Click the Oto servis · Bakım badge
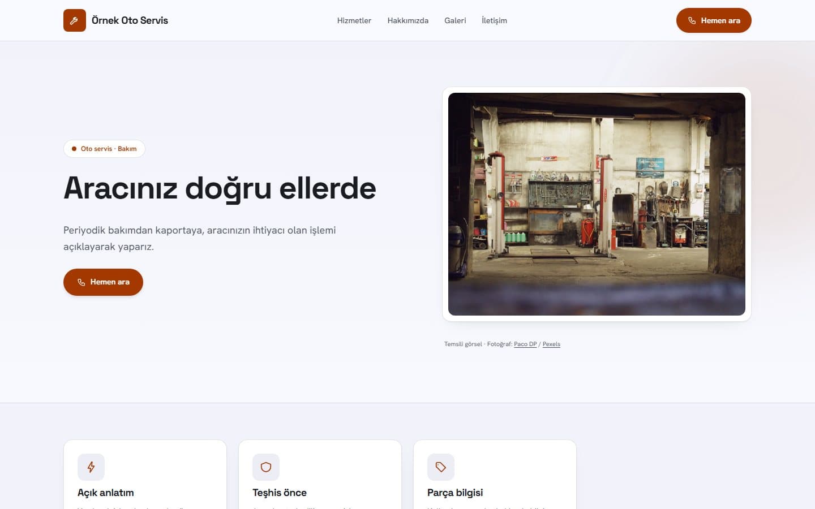The width and height of the screenshot is (815, 509). coord(104,149)
